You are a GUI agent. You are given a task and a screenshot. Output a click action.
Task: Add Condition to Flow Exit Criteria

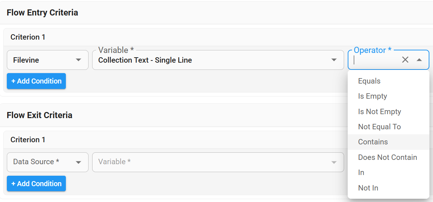tap(36, 184)
